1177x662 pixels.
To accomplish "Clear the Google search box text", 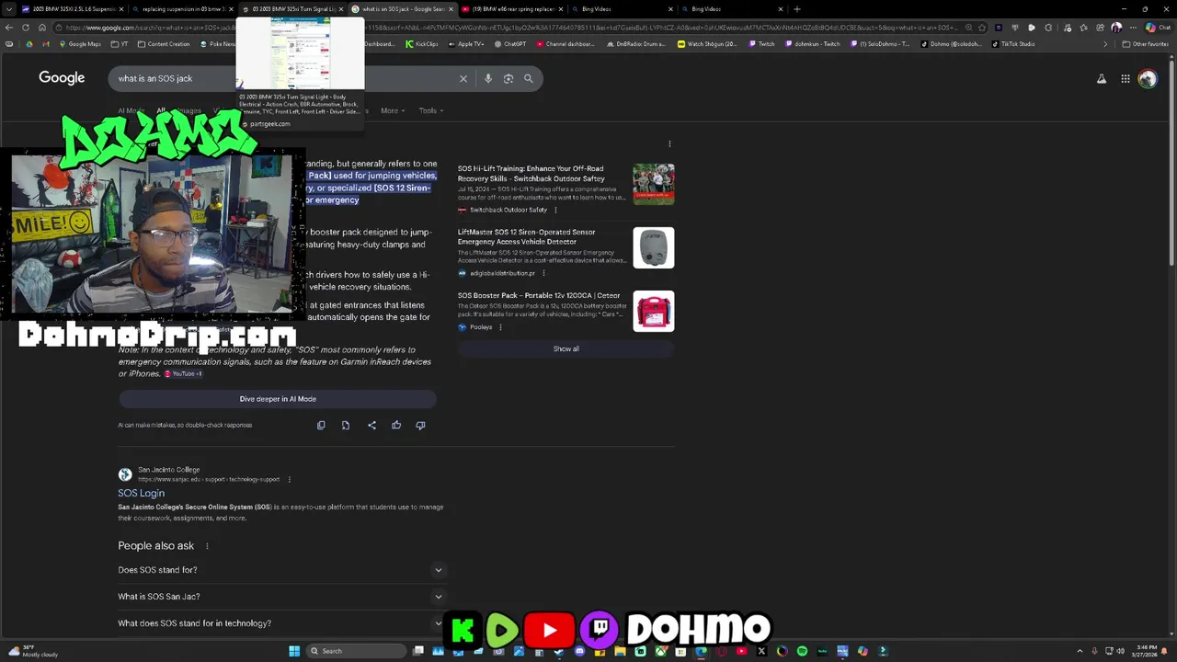I will click(x=463, y=78).
